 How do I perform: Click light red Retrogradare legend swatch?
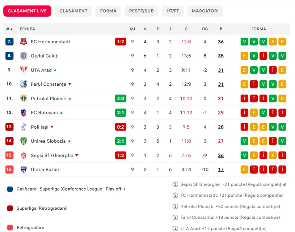[x=10, y=227]
